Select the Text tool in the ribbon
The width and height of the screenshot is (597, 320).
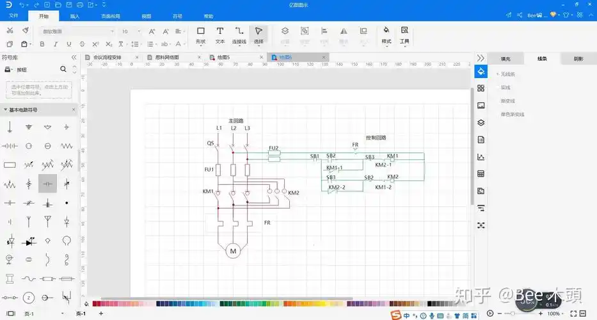coord(219,34)
